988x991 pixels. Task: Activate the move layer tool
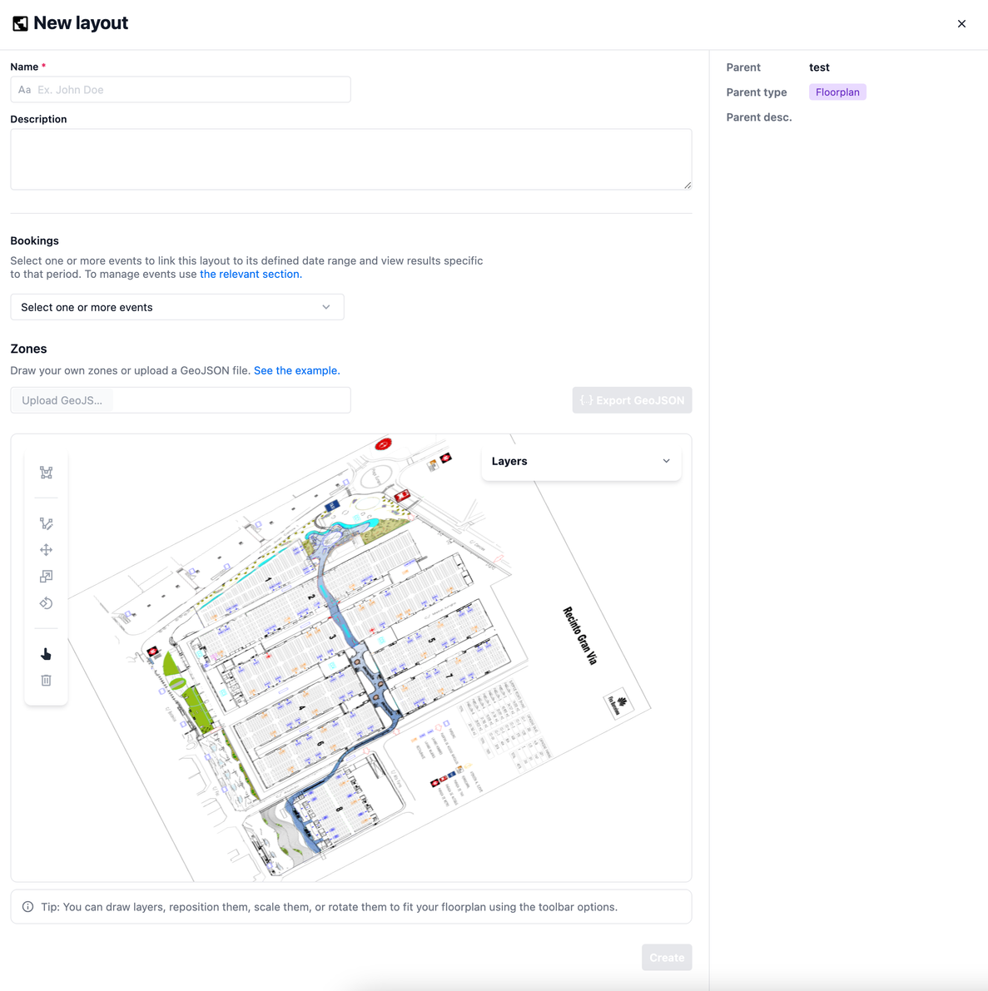(46, 550)
